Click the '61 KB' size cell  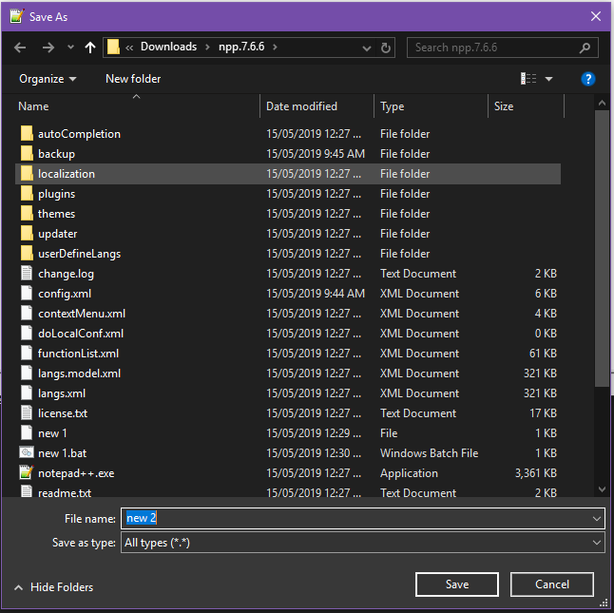pos(543,354)
